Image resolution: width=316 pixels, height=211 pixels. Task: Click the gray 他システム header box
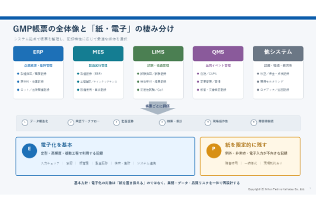(x=278, y=53)
